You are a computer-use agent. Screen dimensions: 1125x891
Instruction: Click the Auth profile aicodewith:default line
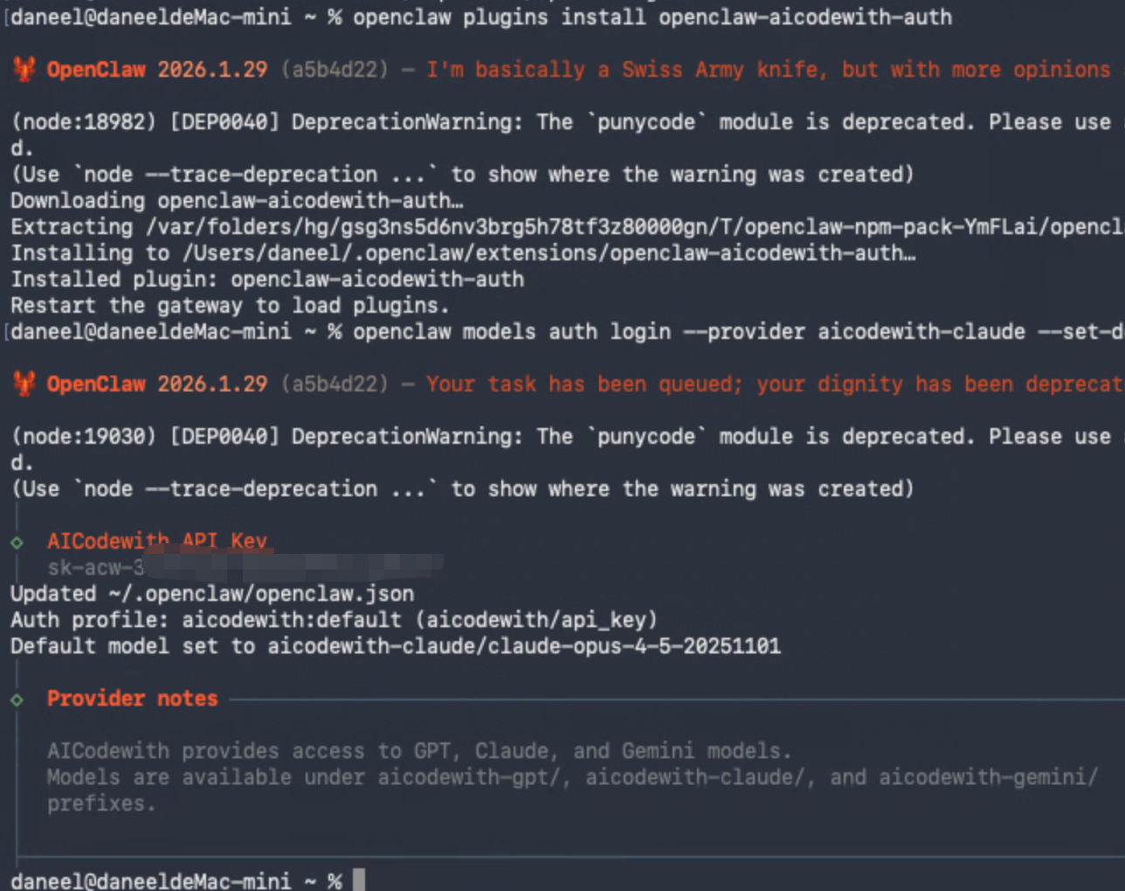334,620
